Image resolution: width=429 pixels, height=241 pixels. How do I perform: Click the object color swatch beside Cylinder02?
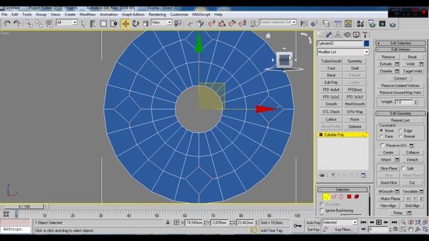367,43
